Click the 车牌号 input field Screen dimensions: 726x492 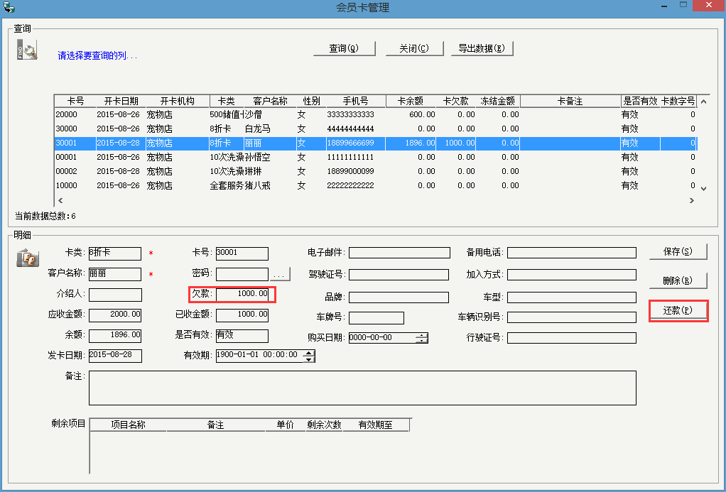pos(376,318)
